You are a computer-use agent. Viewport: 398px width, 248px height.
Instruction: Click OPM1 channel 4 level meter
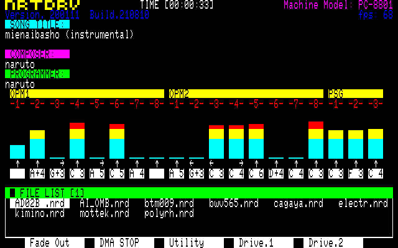click(x=77, y=141)
